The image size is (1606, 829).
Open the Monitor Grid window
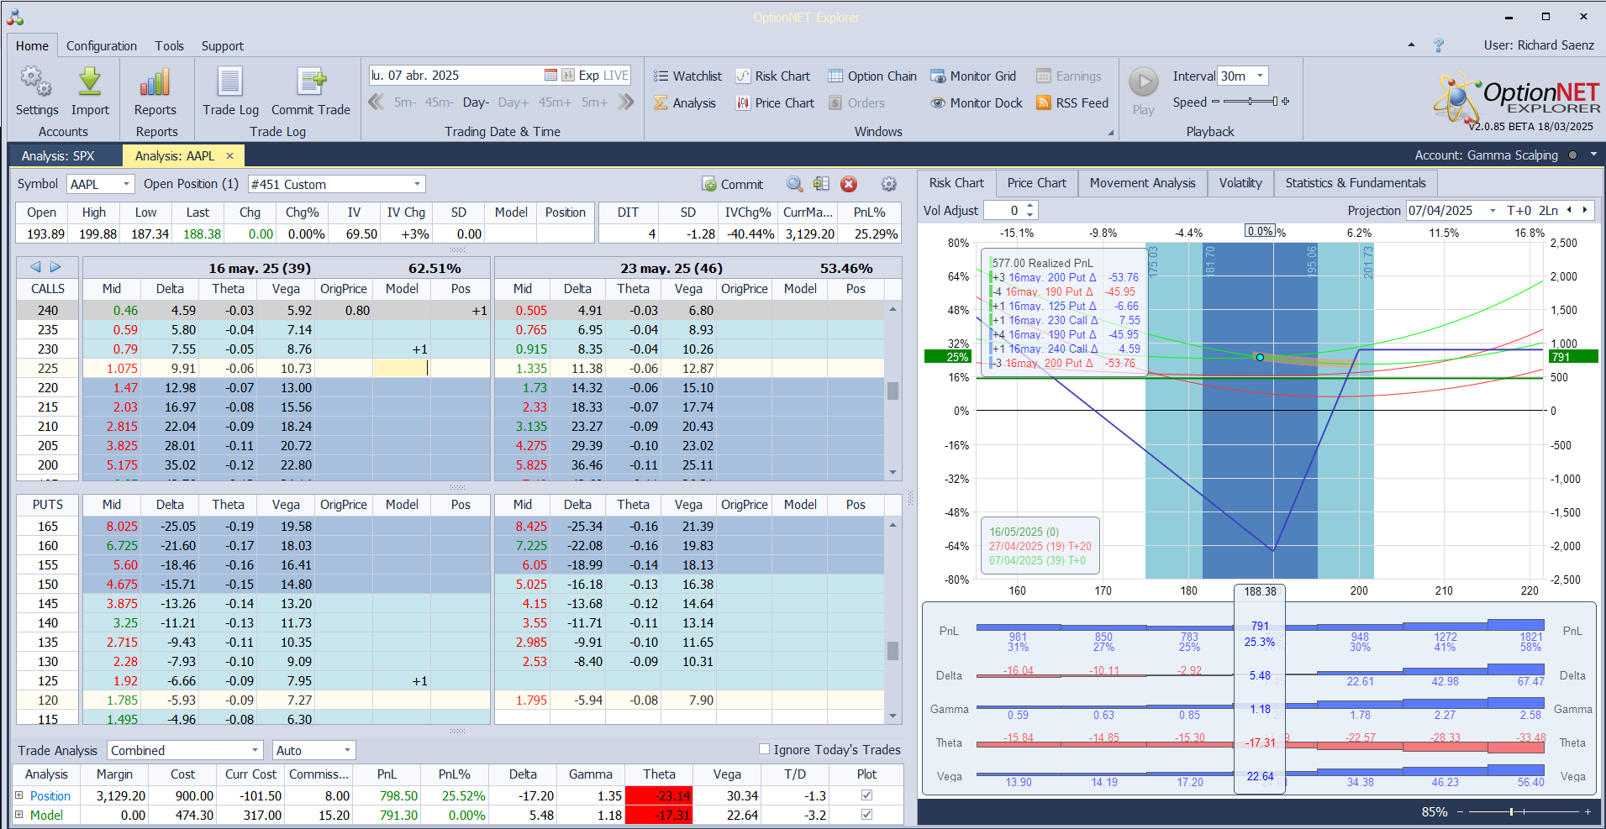click(x=973, y=76)
